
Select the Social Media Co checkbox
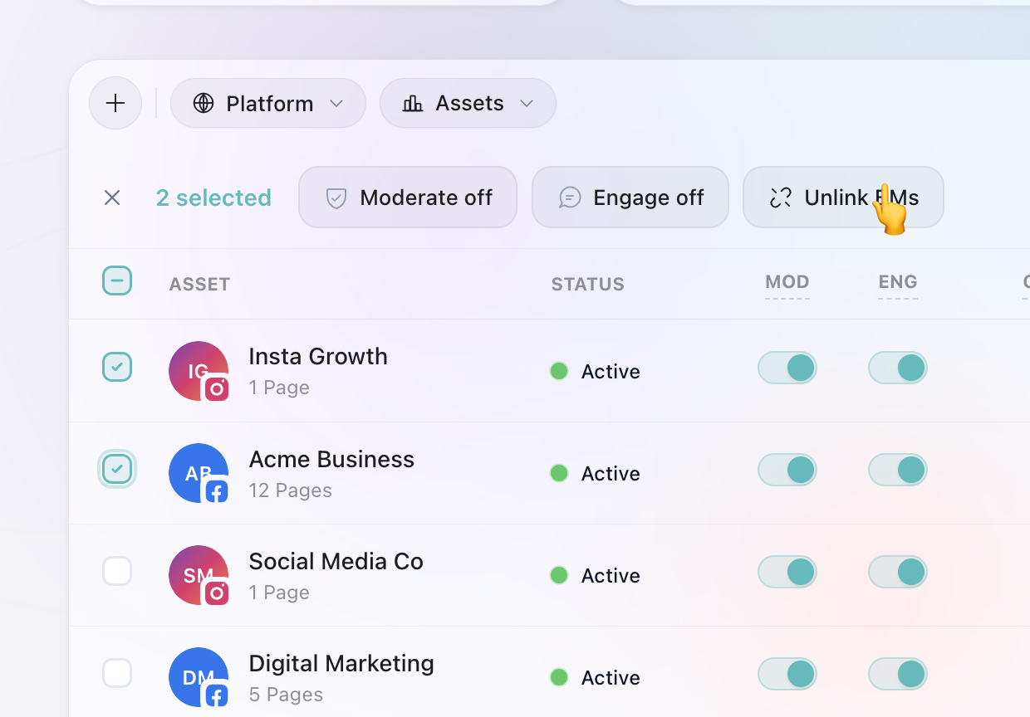(x=117, y=571)
